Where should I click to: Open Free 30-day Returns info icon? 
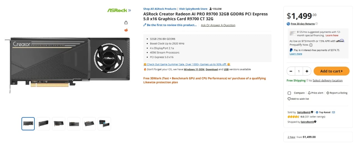click(317, 24)
